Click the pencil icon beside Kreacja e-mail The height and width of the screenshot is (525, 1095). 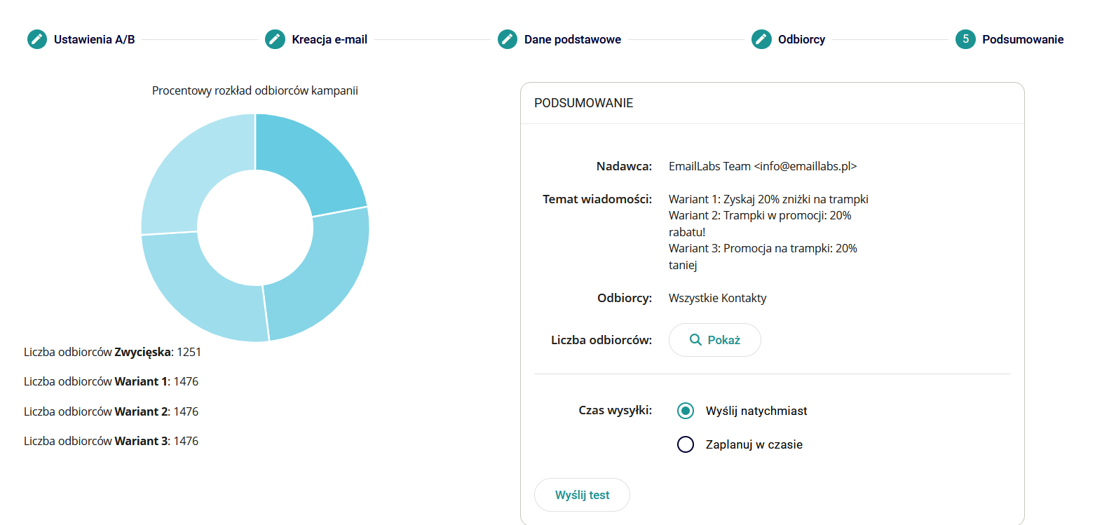coord(275,39)
